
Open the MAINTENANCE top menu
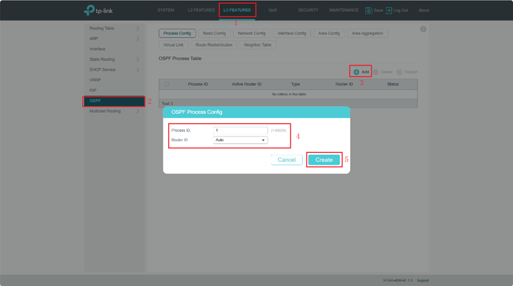(344, 10)
